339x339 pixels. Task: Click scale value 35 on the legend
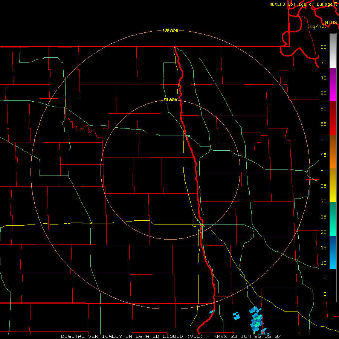click(x=324, y=186)
